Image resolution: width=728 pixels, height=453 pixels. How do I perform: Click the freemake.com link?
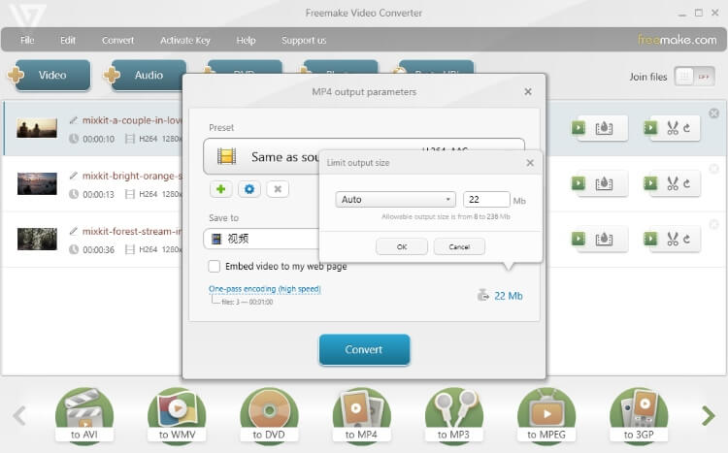pyautogui.click(x=678, y=40)
